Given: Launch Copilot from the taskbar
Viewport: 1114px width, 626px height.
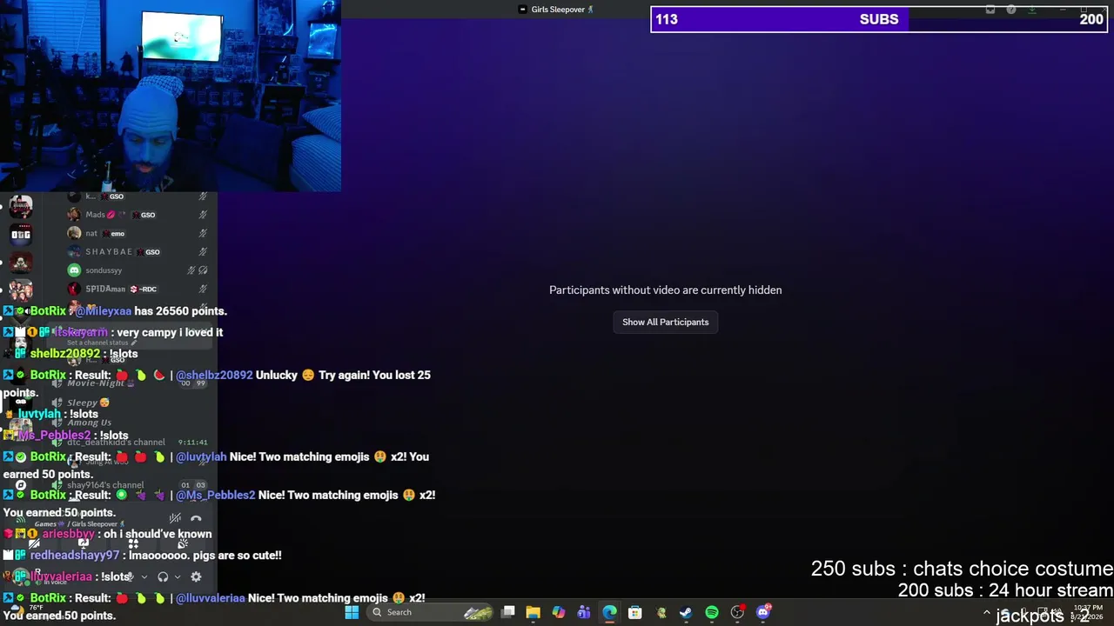Looking at the screenshot, I should click(559, 612).
